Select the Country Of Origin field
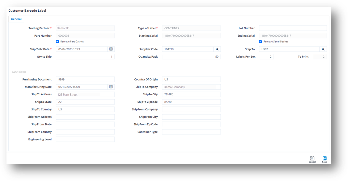The height and width of the screenshot is (181, 348). (191, 79)
